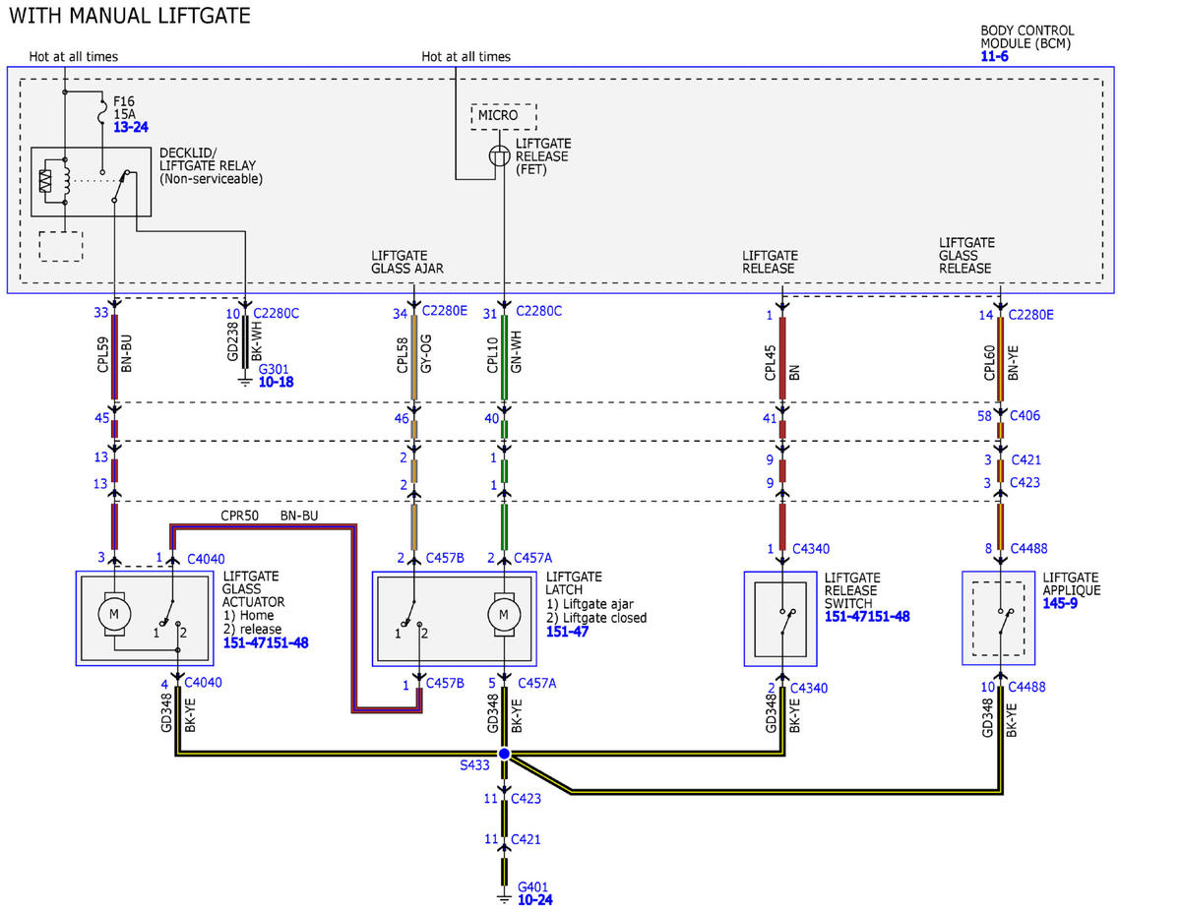Click the C2280C connector label at pin 31
Viewport: 1181px width, 912px height.
pyautogui.click(x=539, y=311)
